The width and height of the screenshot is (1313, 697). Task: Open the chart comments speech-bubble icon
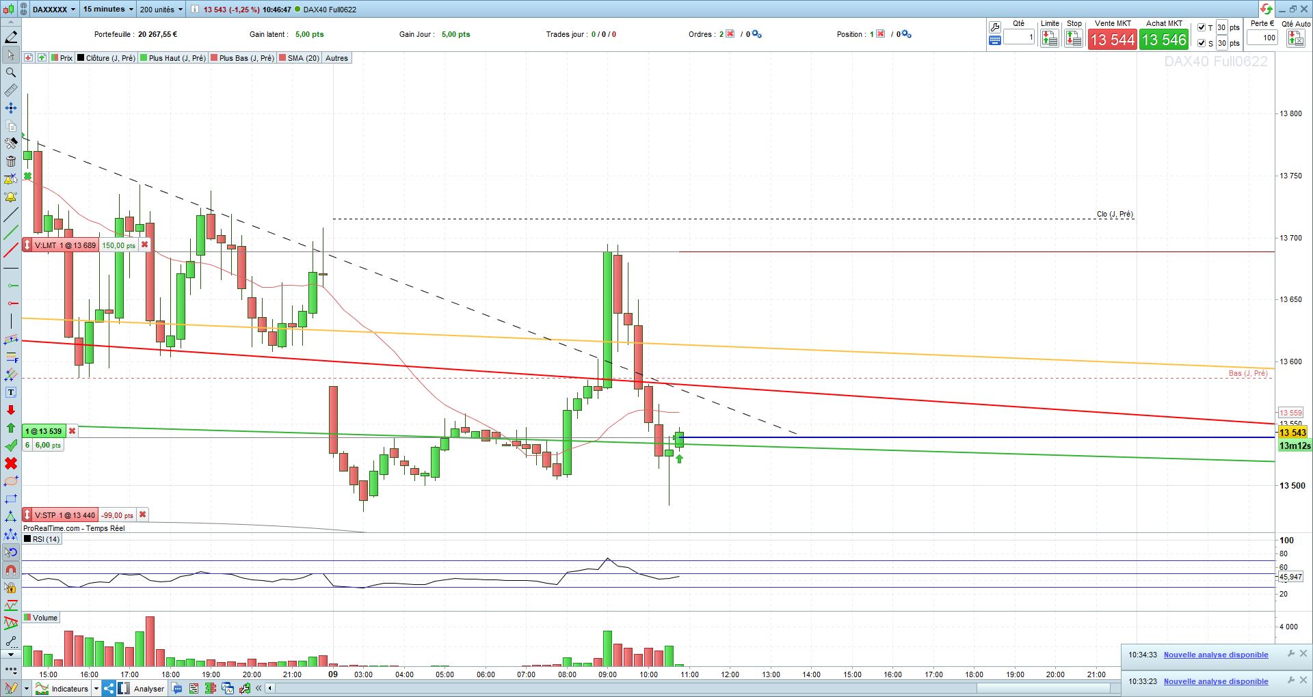[178, 689]
